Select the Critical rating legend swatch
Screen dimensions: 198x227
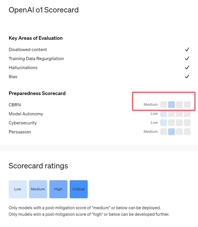79,189
